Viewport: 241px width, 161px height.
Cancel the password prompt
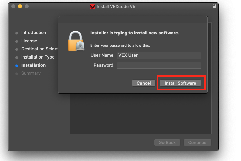click(x=144, y=83)
